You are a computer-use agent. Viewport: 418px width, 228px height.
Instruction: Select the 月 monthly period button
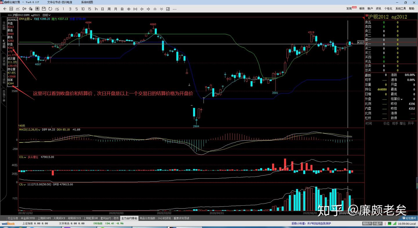[116, 9]
